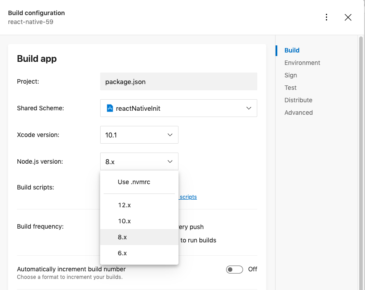The width and height of the screenshot is (365, 290).
Task: Open the build scripts link
Action: pos(188,197)
